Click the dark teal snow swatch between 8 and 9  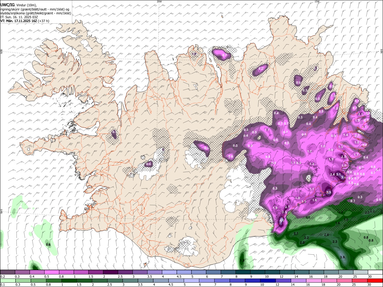pyautogui.click(x=243, y=272)
